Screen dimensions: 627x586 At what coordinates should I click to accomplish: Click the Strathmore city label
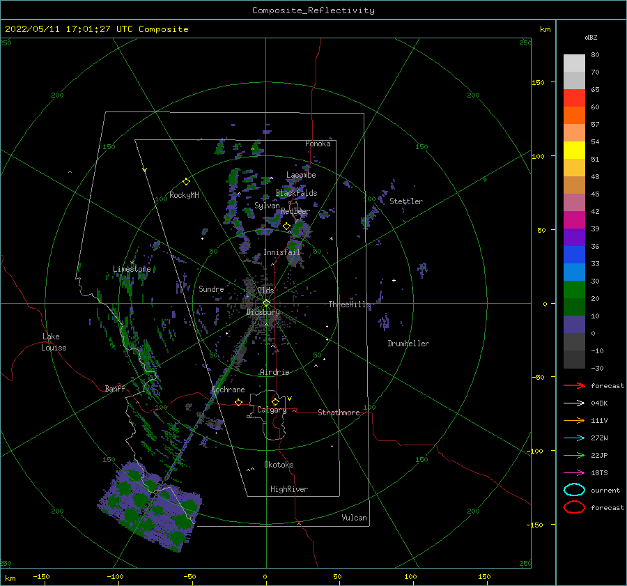(x=339, y=412)
